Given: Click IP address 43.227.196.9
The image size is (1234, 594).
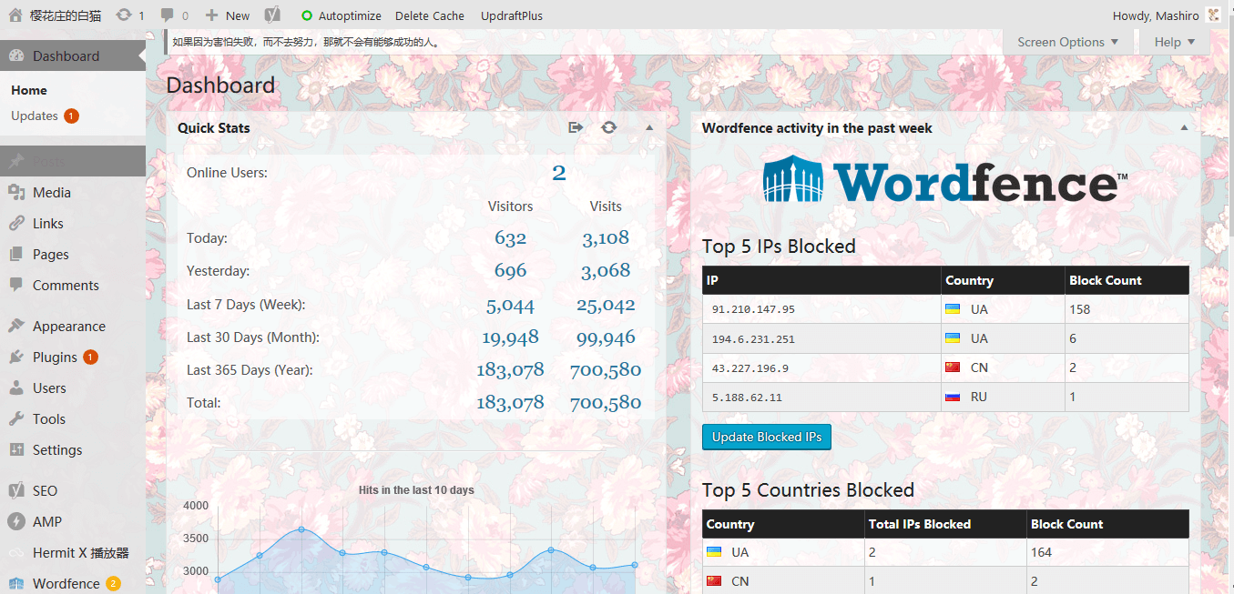Looking at the screenshot, I should (750, 367).
